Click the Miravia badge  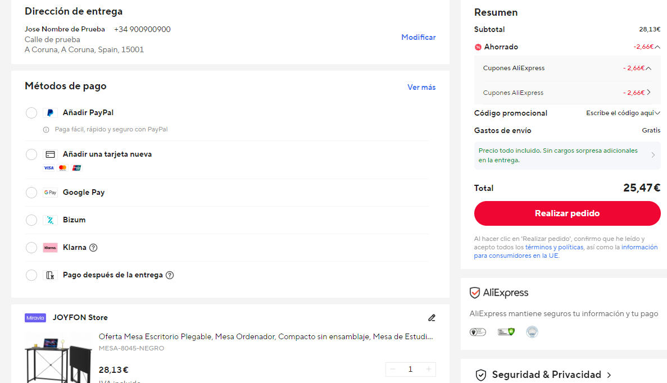click(35, 317)
